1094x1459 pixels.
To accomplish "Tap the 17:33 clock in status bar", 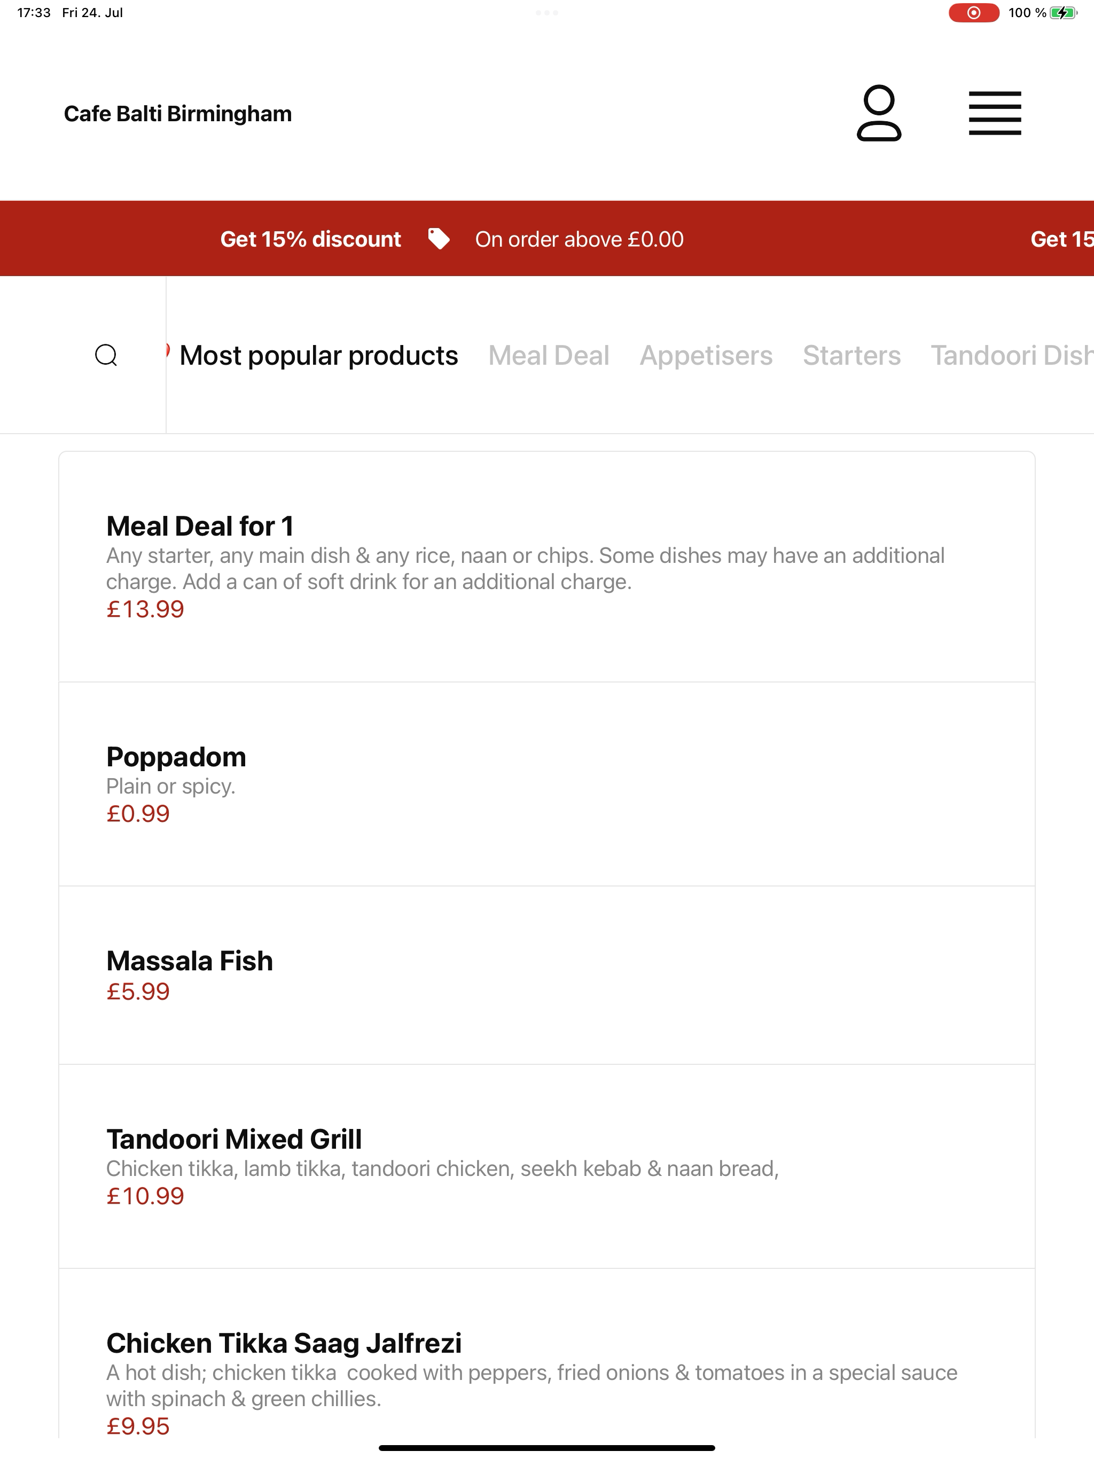I will click(x=34, y=12).
